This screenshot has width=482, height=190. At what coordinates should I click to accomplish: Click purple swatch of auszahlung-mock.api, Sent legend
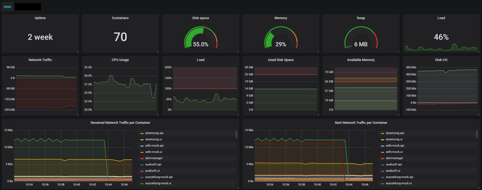pyautogui.click(x=383, y=177)
